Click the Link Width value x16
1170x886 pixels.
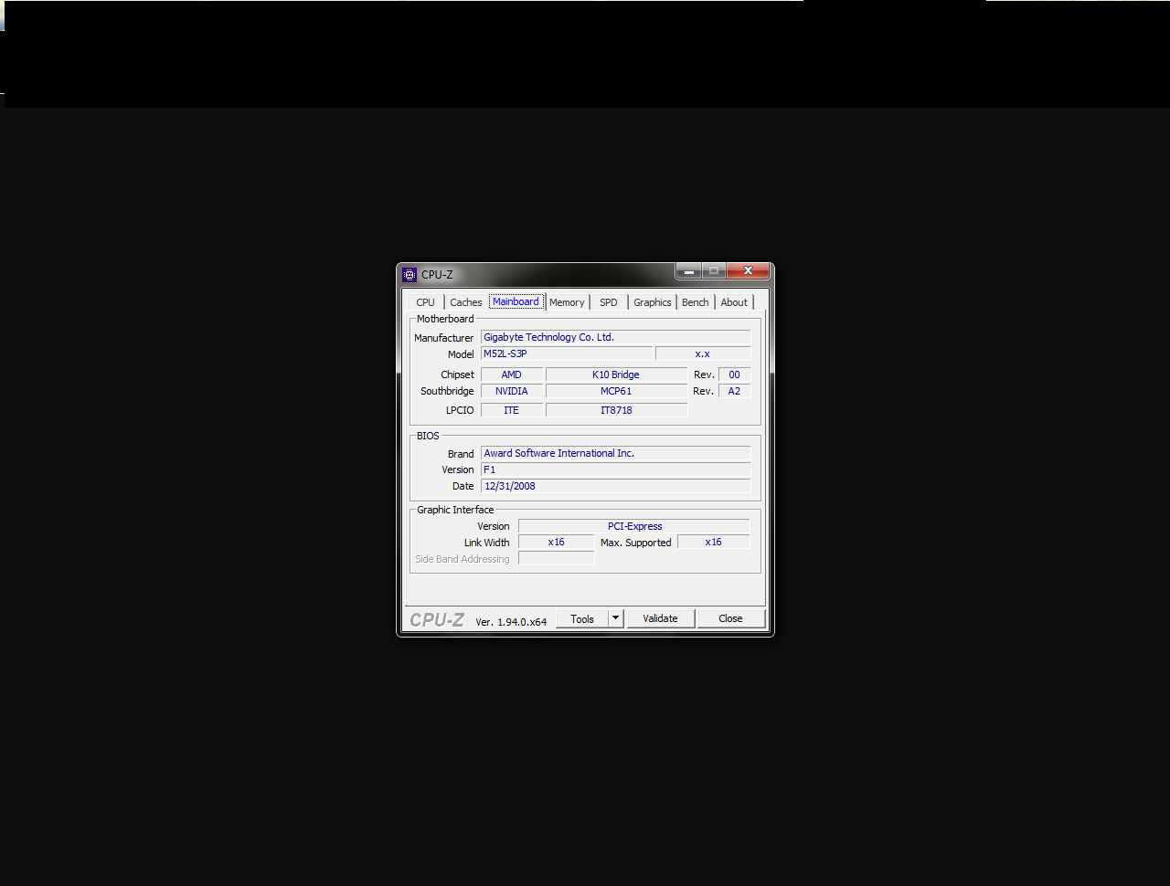[557, 542]
